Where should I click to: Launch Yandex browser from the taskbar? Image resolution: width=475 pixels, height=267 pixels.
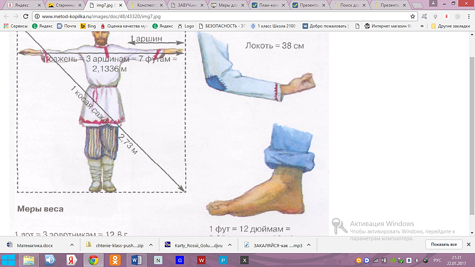tap(72, 260)
